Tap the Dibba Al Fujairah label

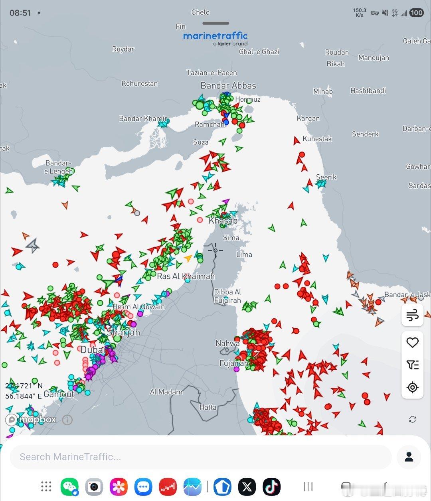tap(227, 296)
